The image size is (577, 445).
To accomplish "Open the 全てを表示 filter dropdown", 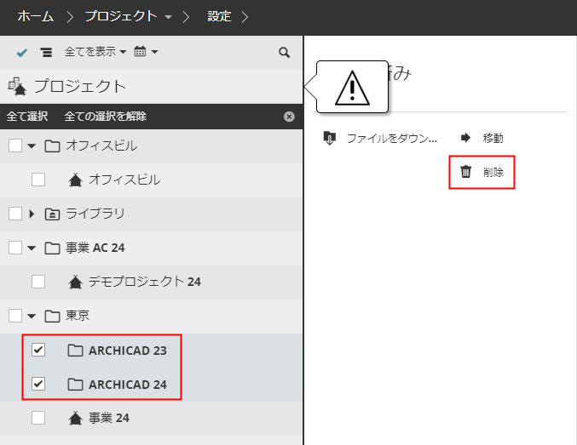I will [95, 52].
